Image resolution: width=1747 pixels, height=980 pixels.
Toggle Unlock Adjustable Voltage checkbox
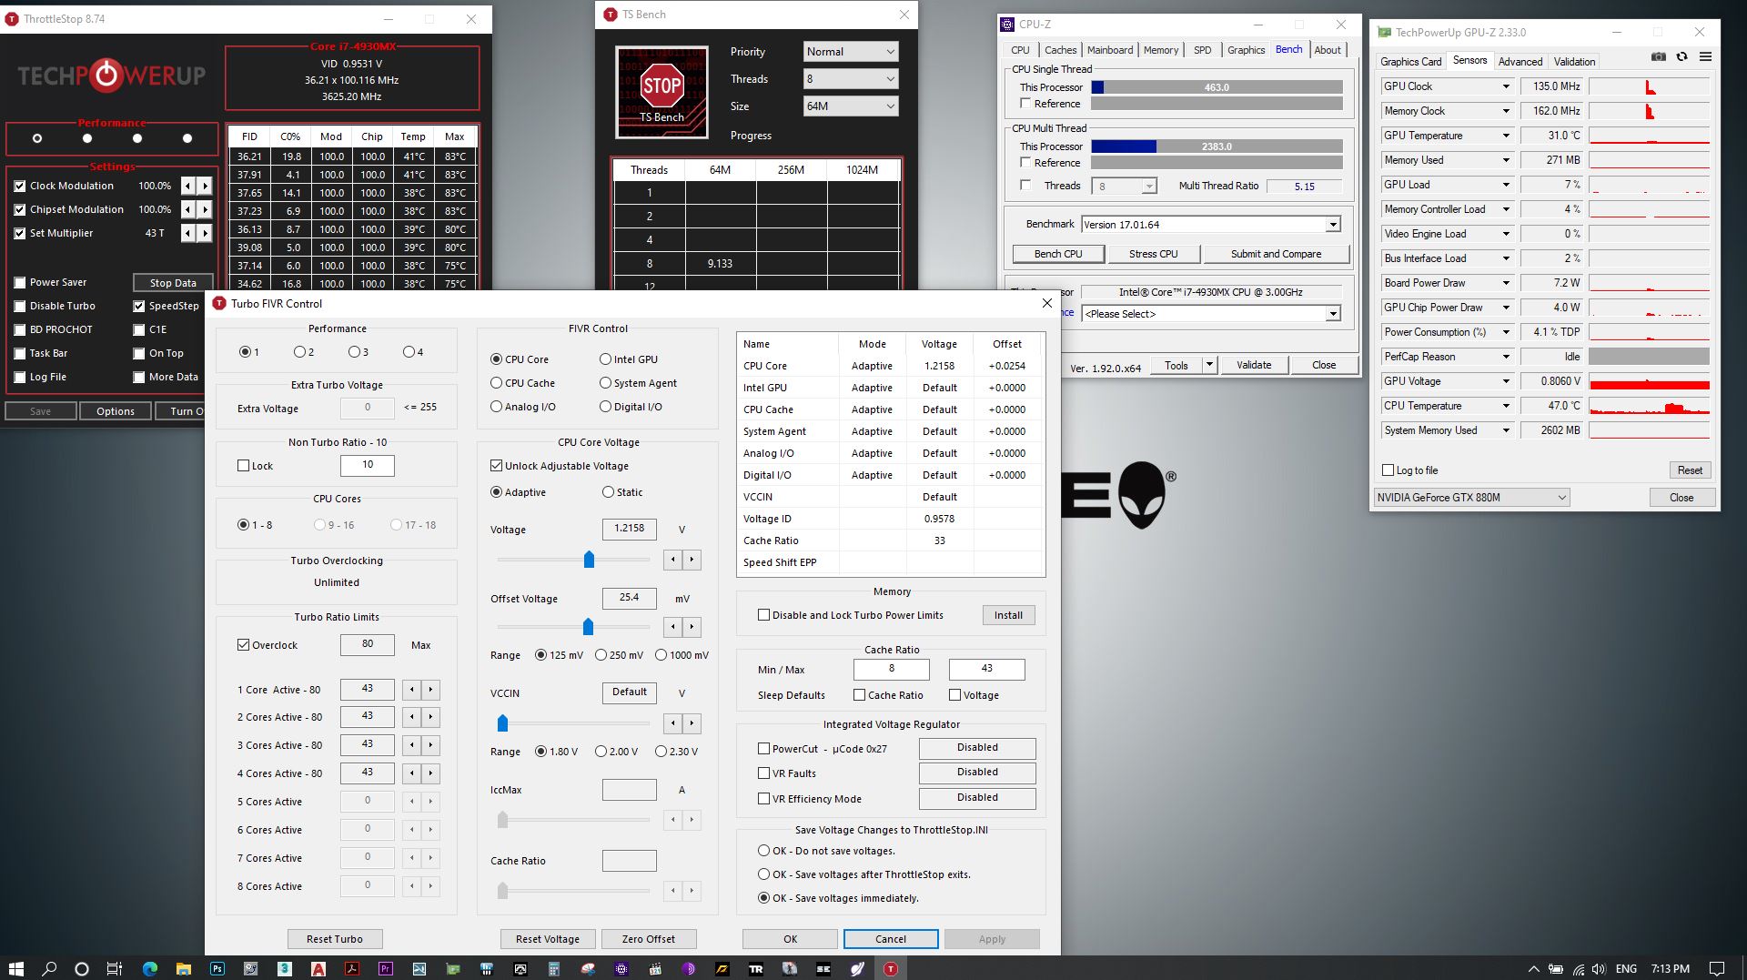[496, 465]
